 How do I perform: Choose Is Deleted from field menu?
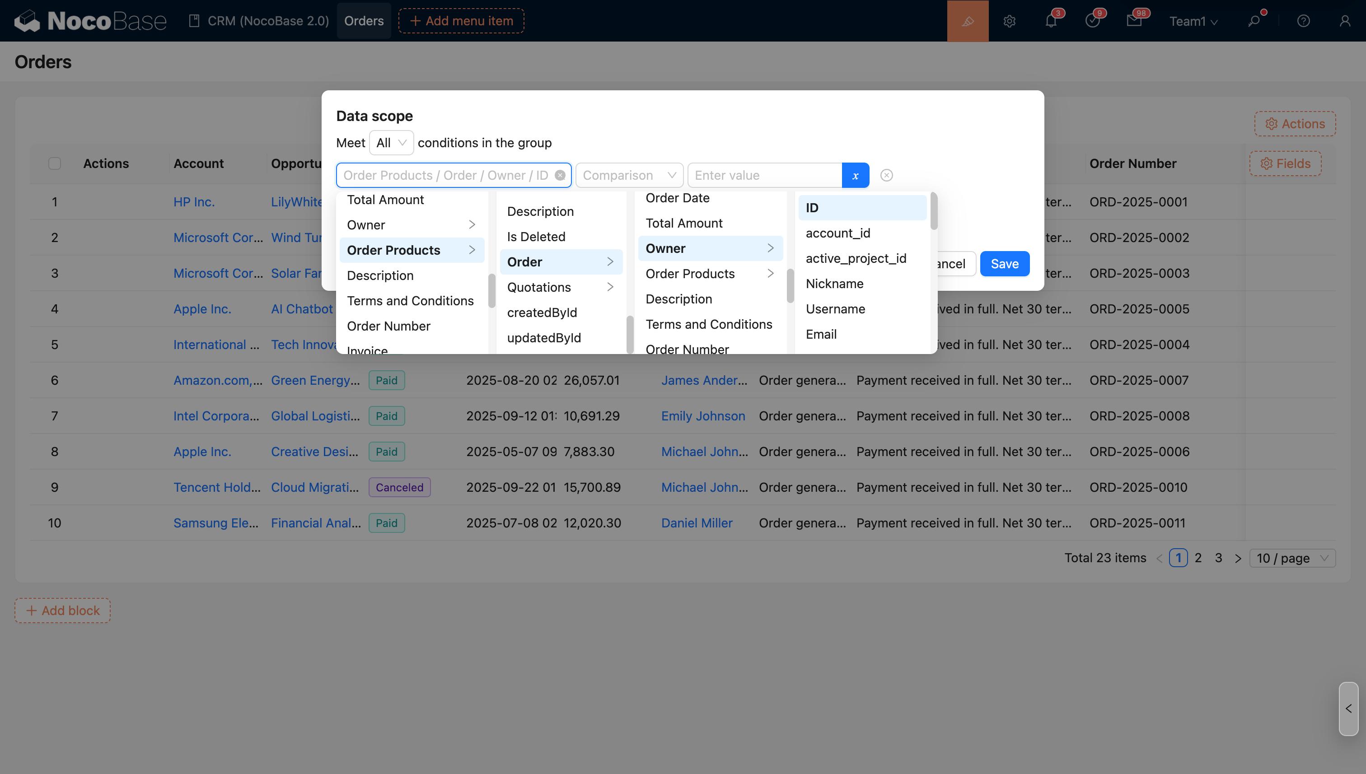(536, 237)
